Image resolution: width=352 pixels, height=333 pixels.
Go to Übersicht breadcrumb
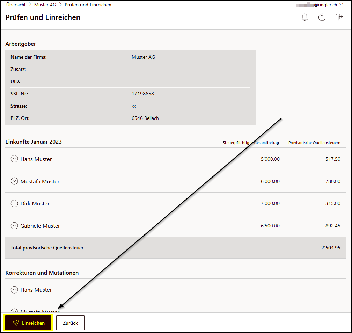pyautogui.click(x=16, y=5)
